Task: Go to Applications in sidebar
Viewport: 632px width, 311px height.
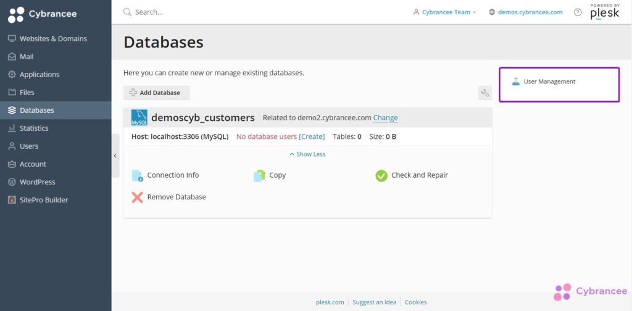Action: click(56, 75)
